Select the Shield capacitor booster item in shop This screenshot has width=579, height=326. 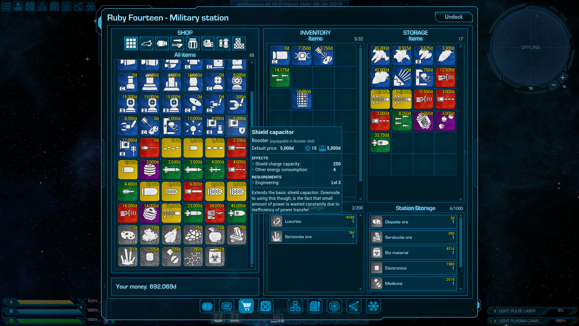(237, 126)
